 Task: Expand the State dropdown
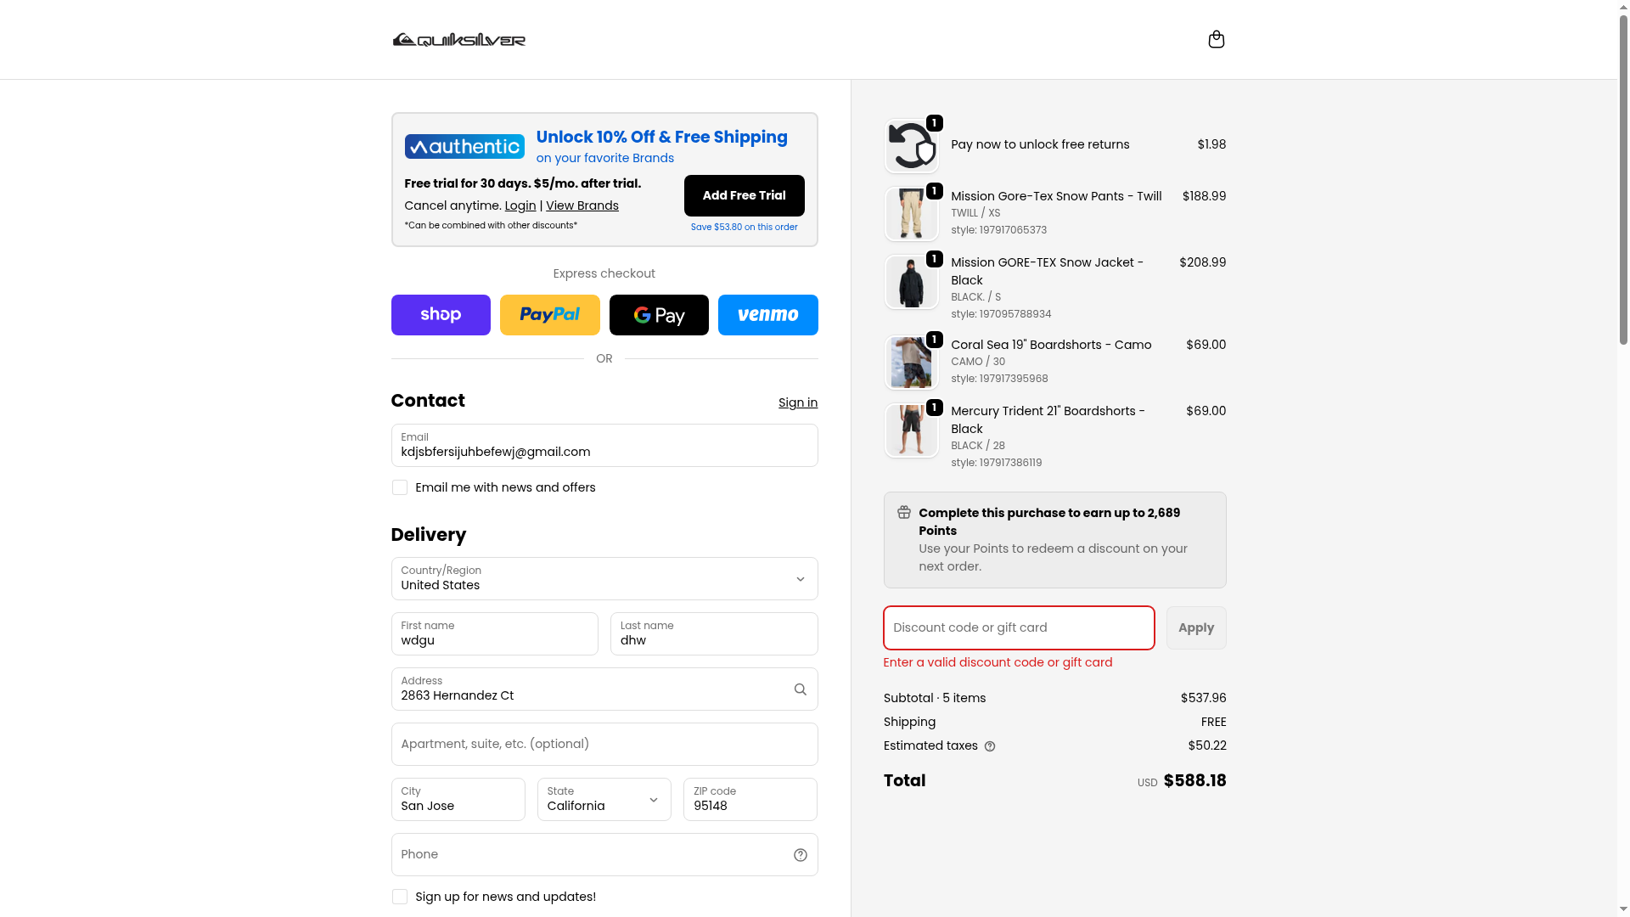point(604,800)
